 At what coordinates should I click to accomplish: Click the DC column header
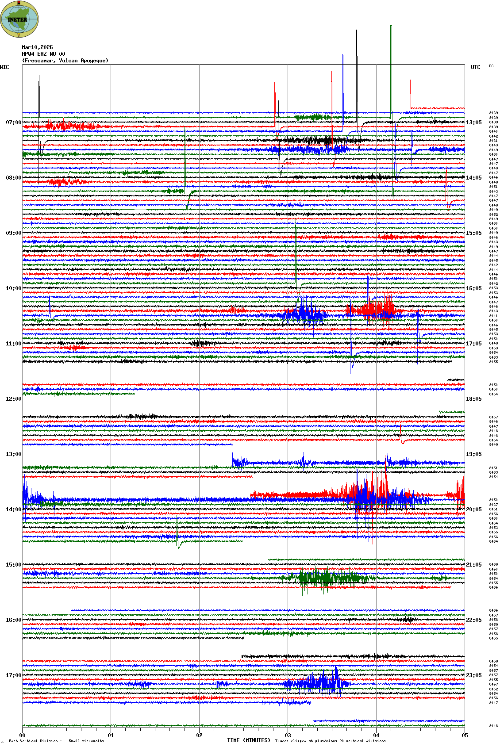coord(491,66)
